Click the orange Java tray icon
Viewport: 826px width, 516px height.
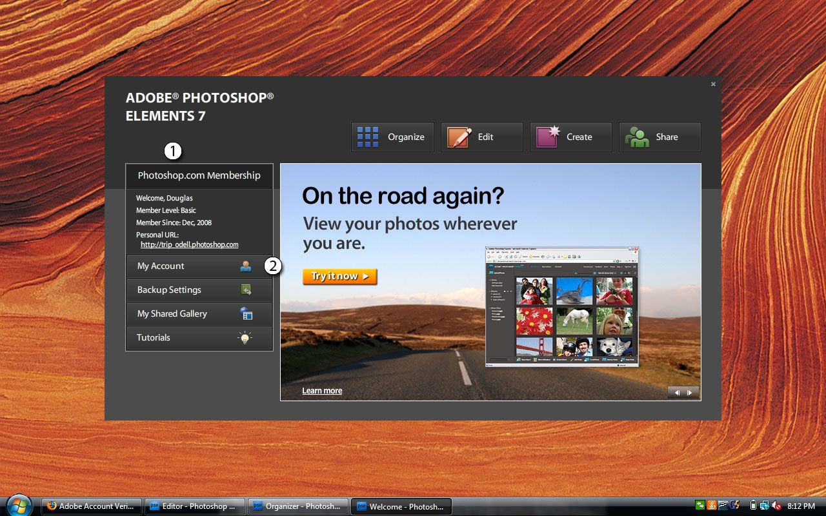point(712,506)
